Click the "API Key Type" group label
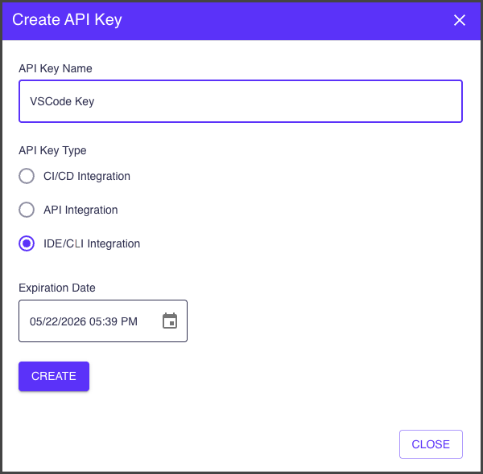Image resolution: width=483 pixels, height=474 pixels. point(52,150)
